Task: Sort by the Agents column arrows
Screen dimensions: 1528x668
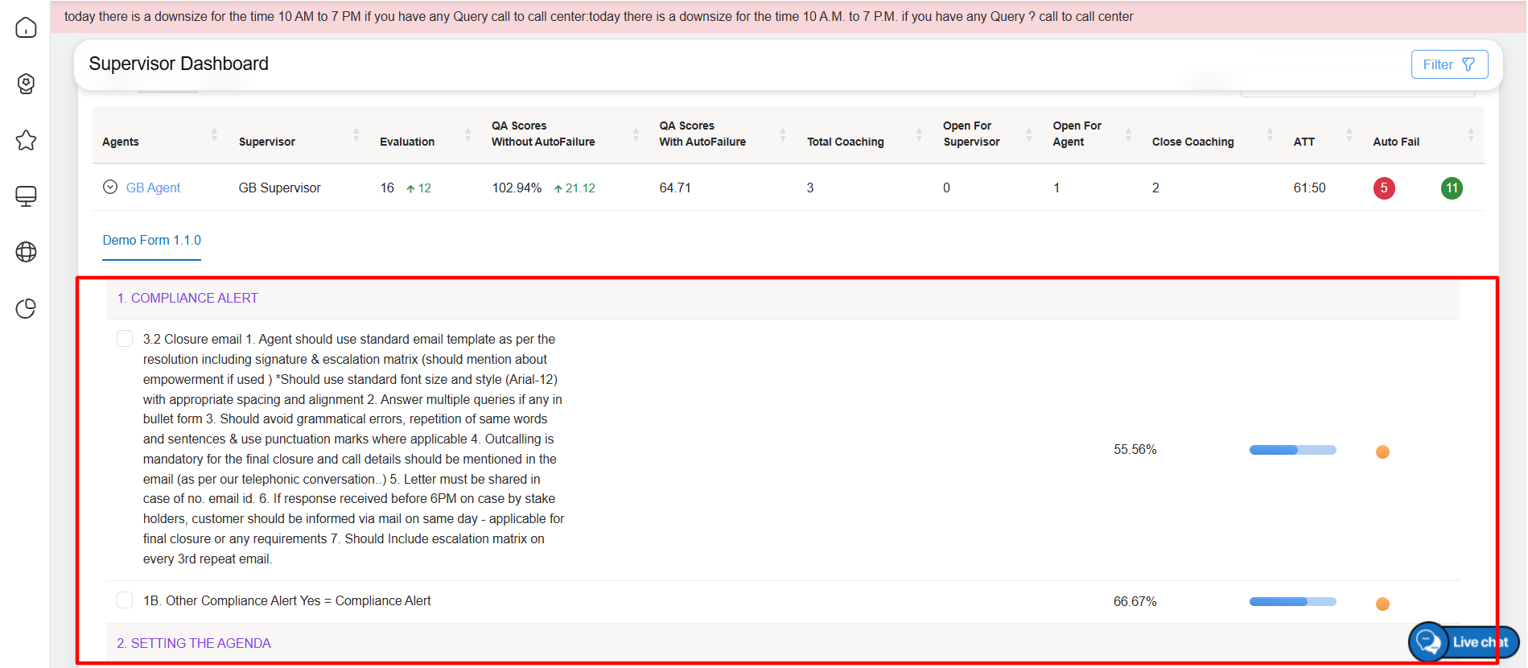Action: pos(214,134)
